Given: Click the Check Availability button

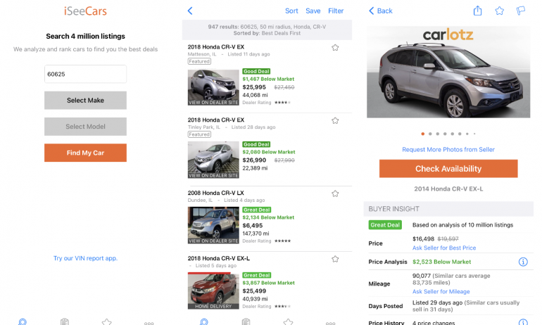Looking at the screenshot, I should (448, 169).
